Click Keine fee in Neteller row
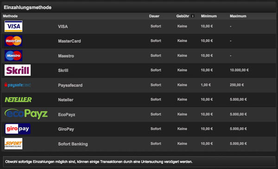This screenshot has width=278, height=169. click(182, 99)
